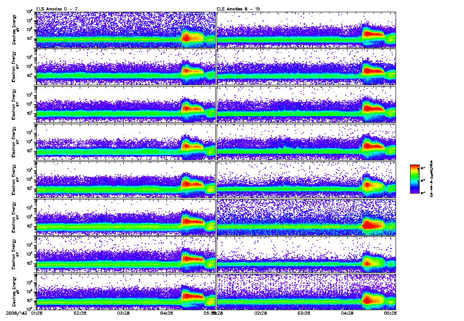The height and width of the screenshot is (321, 464).
Task: Click the rainbow color scale bar
Action: point(415,179)
